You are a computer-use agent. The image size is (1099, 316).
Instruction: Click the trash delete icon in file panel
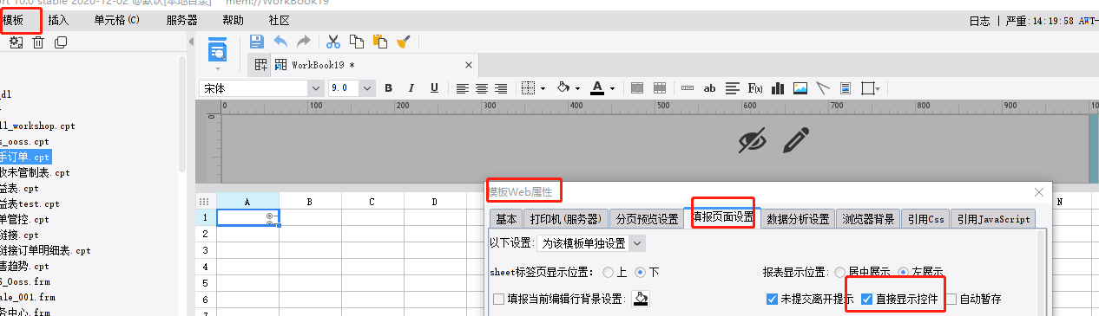pos(38,42)
